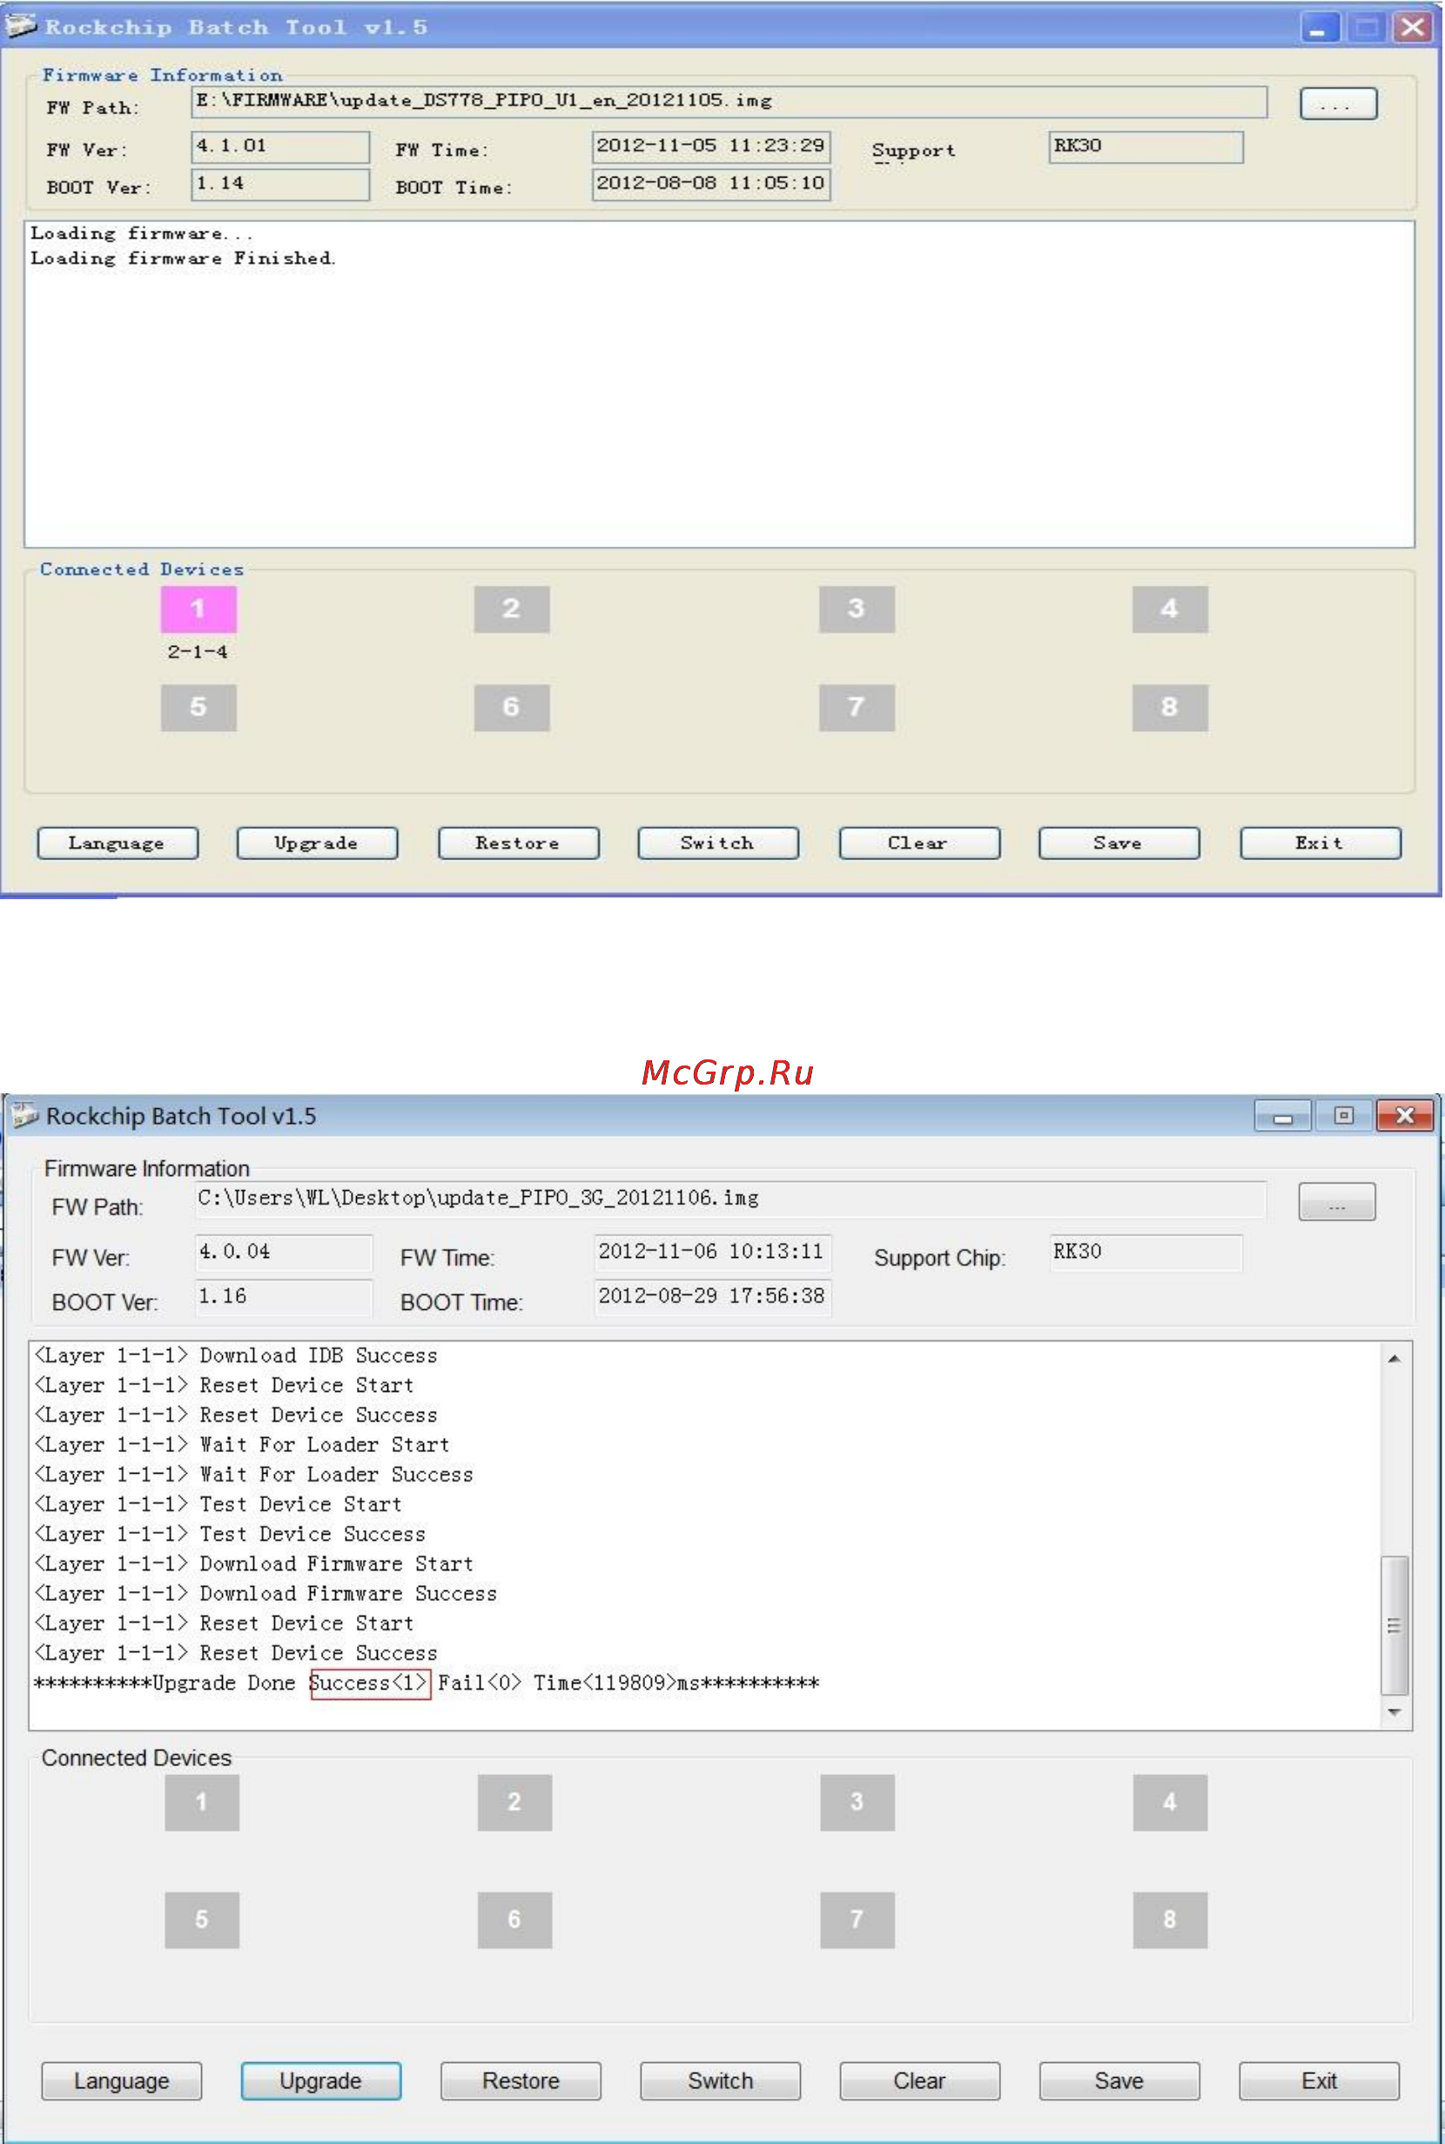
Task: Click Restore button in lower window
Action: point(521,2080)
